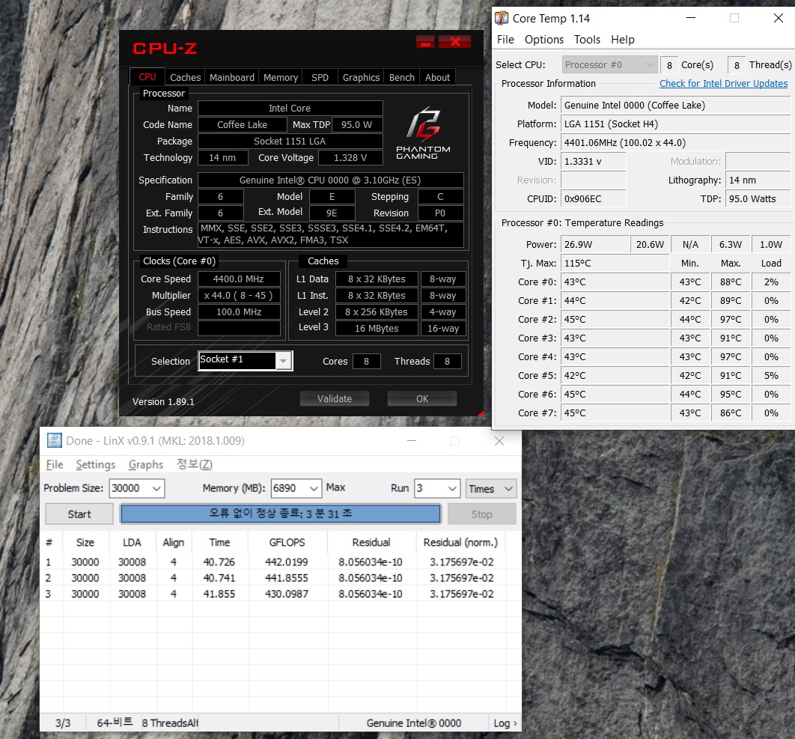This screenshot has height=739, width=795.
Task: Click the Core Temp application icon
Action: coord(502,18)
